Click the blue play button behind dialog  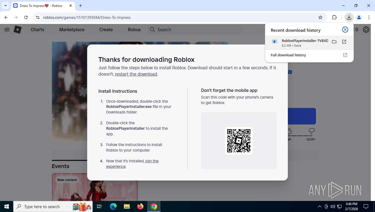[x=302, y=116]
